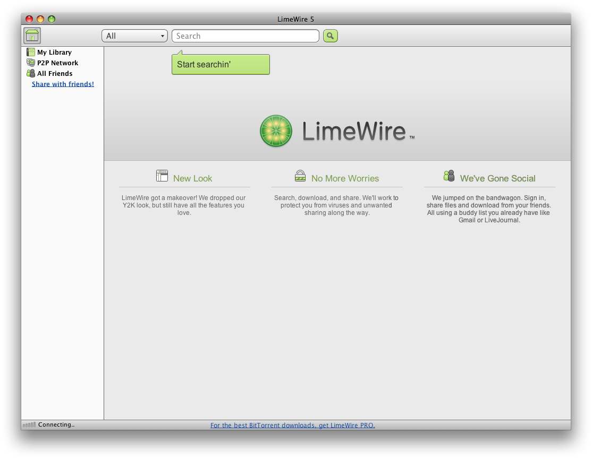Open the Share with friends! link
The image size is (592, 459).
(x=63, y=84)
